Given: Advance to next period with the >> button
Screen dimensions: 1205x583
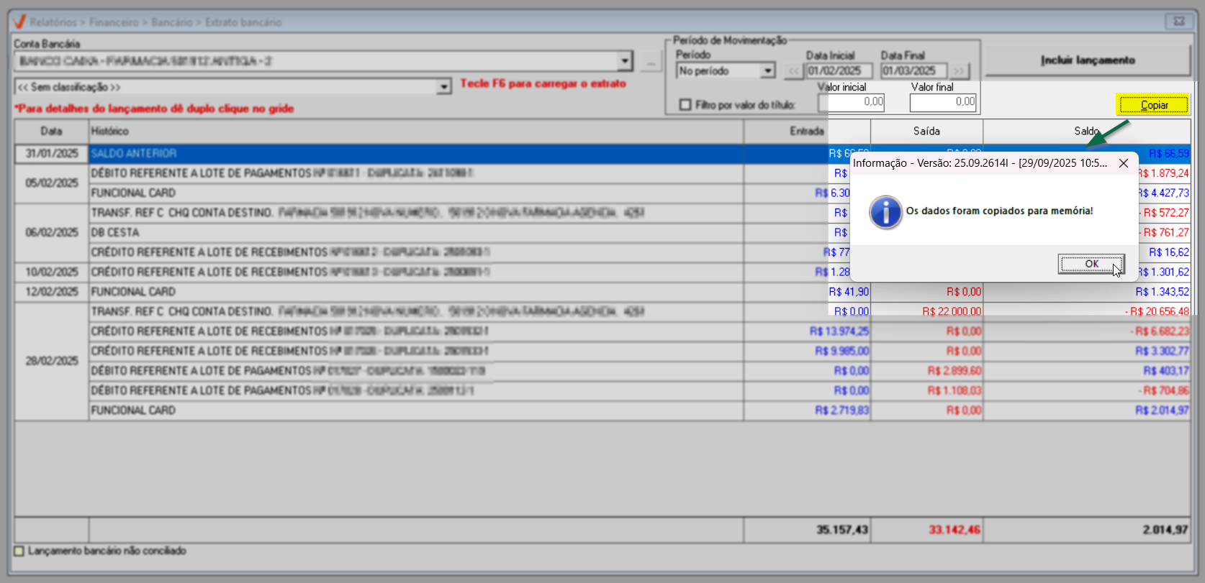Looking at the screenshot, I should (x=959, y=71).
